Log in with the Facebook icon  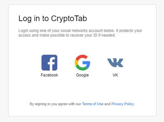pos(49,63)
